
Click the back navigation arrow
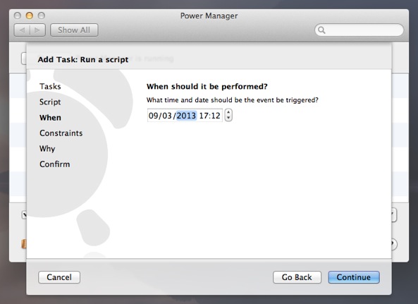click(x=22, y=30)
